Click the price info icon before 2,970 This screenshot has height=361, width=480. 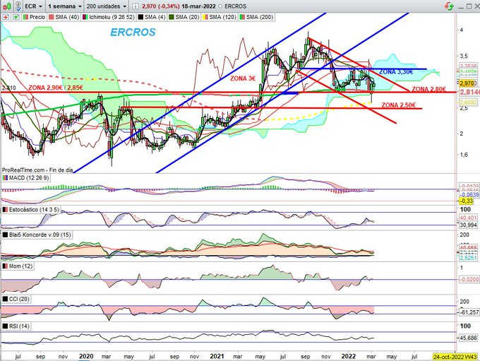tap(136, 6)
